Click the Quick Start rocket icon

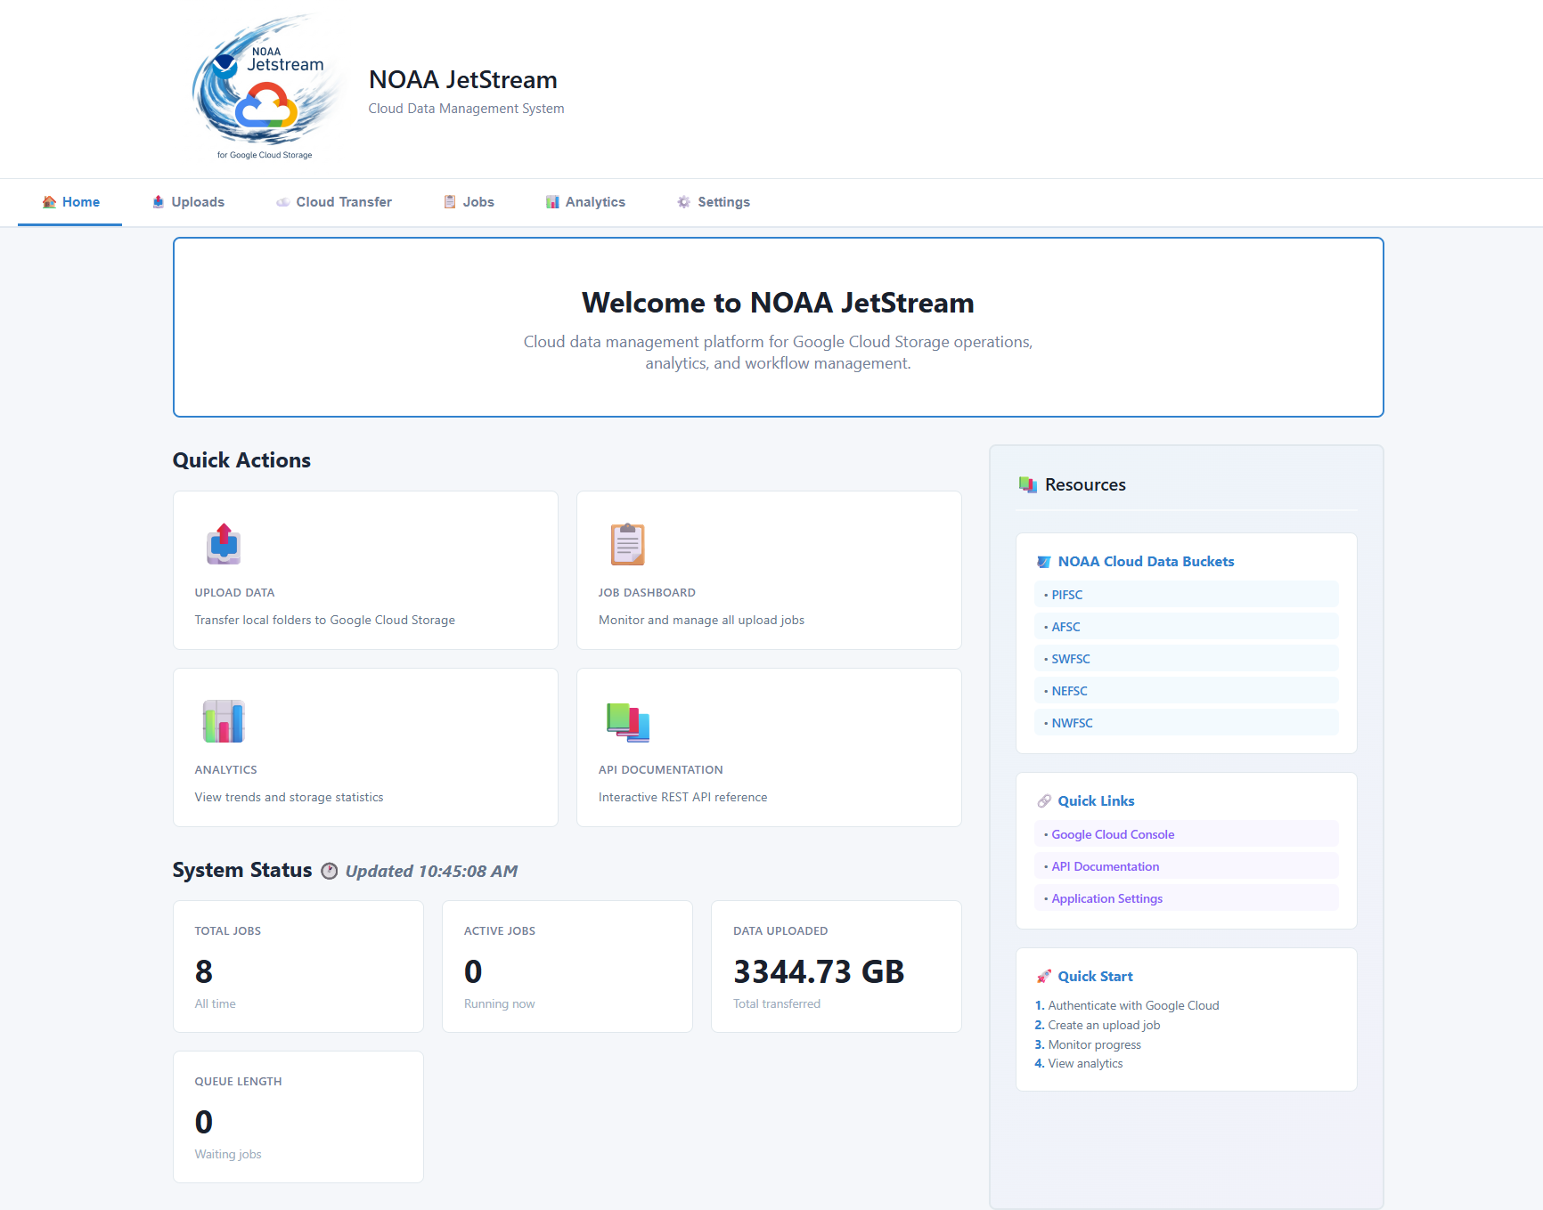(x=1043, y=977)
